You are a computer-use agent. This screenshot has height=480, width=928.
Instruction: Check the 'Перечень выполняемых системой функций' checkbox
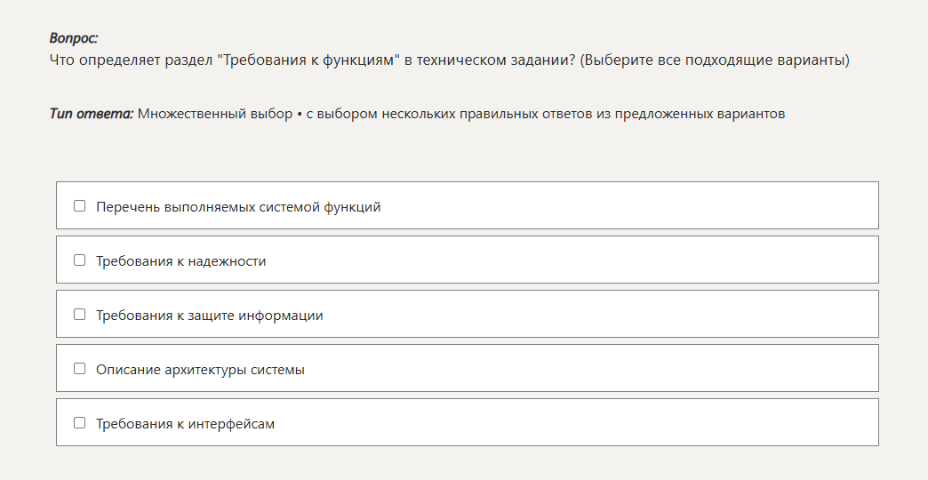coord(79,206)
